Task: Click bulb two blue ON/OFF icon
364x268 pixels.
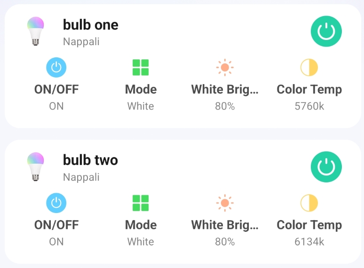Action: [x=56, y=203]
